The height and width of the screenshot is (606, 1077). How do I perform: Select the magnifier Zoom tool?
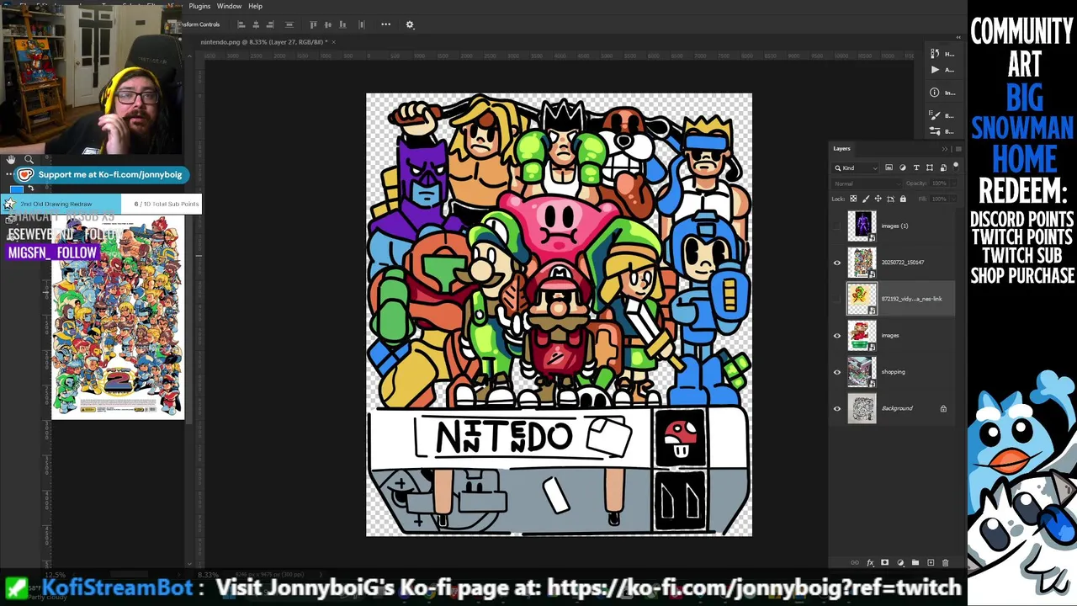click(29, 160)
